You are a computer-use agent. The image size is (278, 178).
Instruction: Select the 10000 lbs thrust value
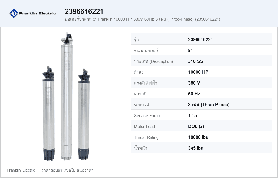[198, 137]
